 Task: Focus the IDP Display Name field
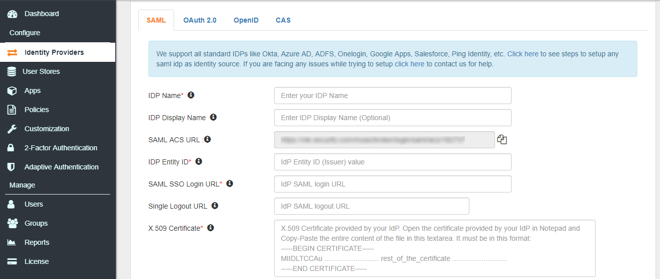[x=393, y=118]
